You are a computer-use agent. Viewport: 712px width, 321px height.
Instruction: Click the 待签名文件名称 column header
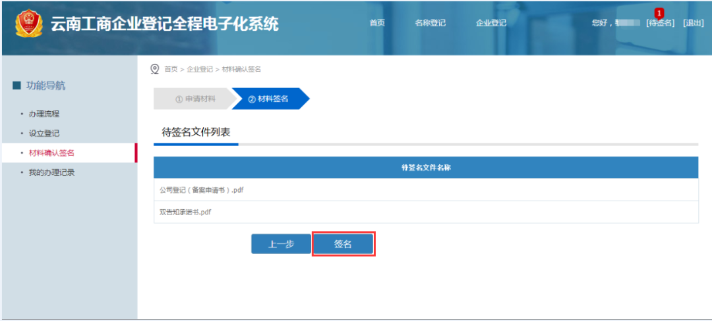click(426, 168)
